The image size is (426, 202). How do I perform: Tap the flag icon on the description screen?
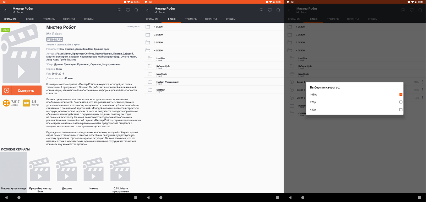(120, 10)
